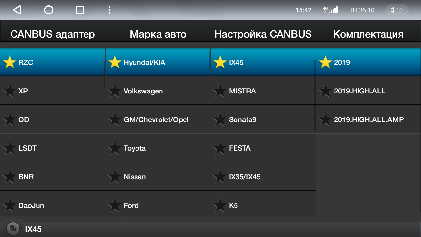Star the Nissan brand entry
This screenshot has height=237, width=421.
click(x=115, y=177)
